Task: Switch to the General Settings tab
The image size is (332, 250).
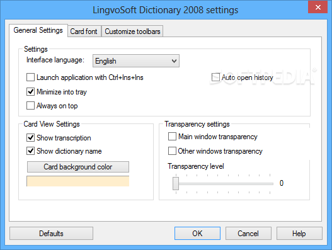Action: [38, 30]
